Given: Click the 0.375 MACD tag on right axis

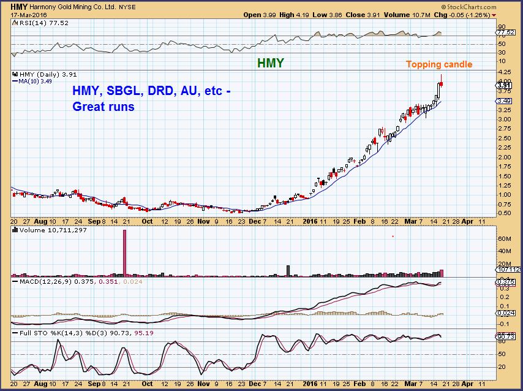Looking at the screenshot, I should [x=505, y=282].
